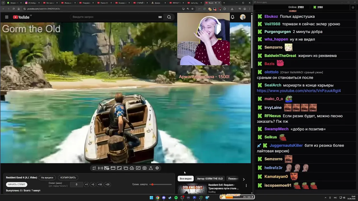Open Discord from the taskbar

pyautogui.click(x=164, y=198)
